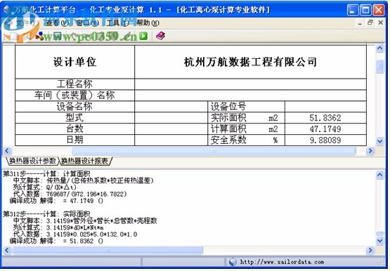390x271 pixels.
Task: Click the save disk toolbar icon
Action: click(57, 37)
